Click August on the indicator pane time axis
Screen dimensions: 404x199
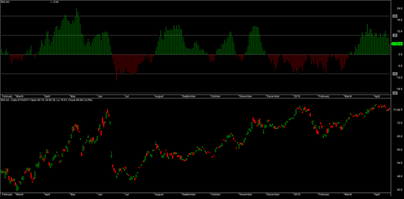(160, 96)
